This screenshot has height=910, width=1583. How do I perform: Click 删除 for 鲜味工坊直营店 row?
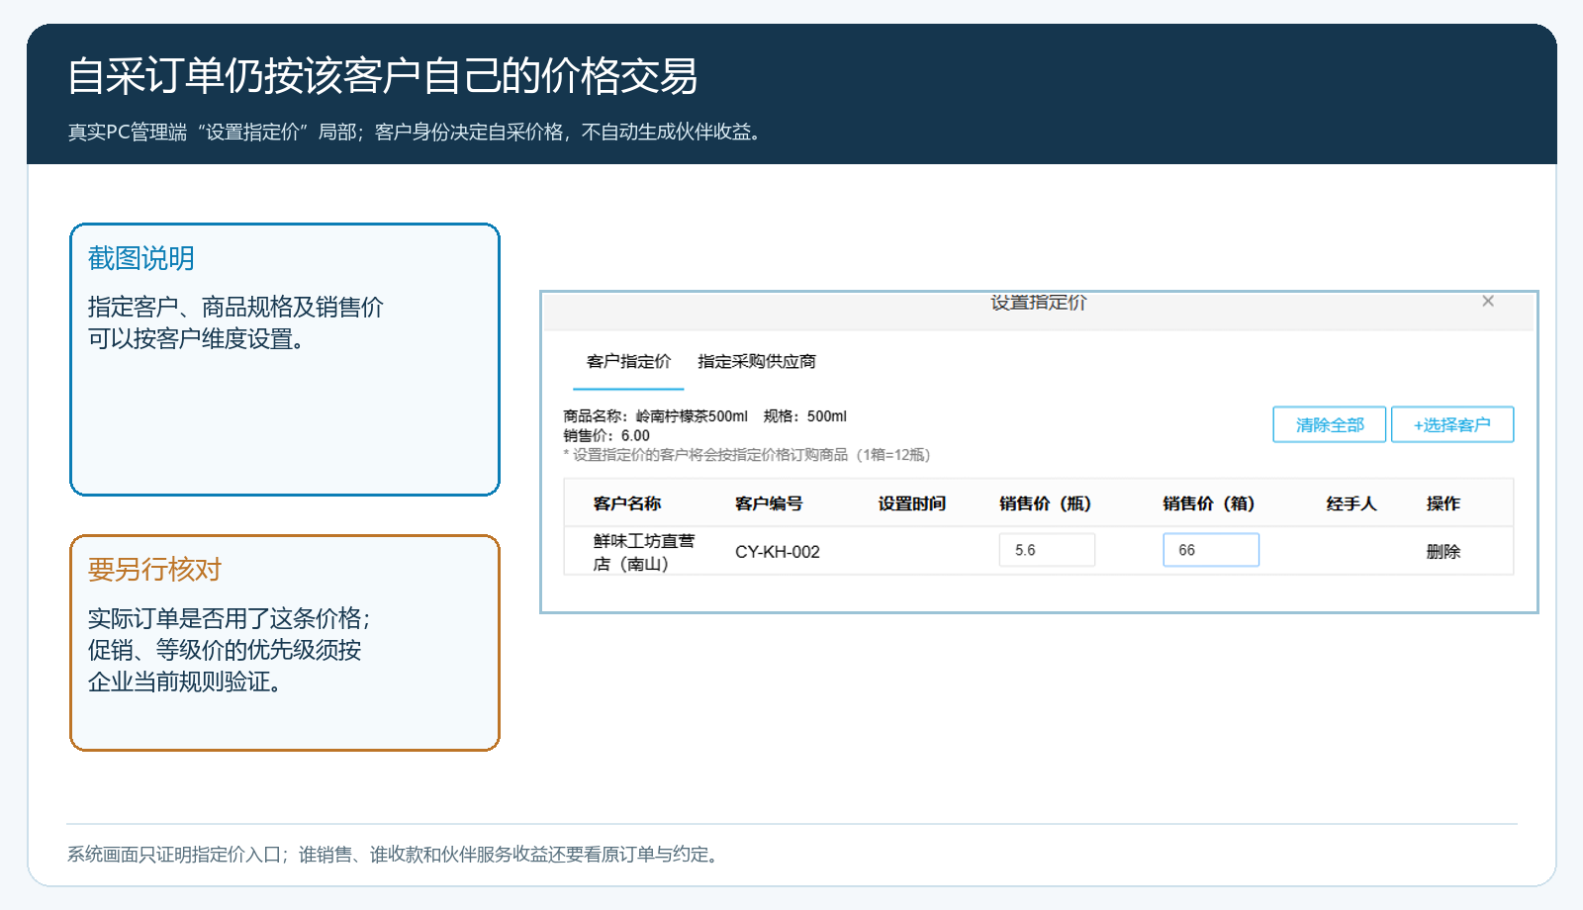(1443, 551)
